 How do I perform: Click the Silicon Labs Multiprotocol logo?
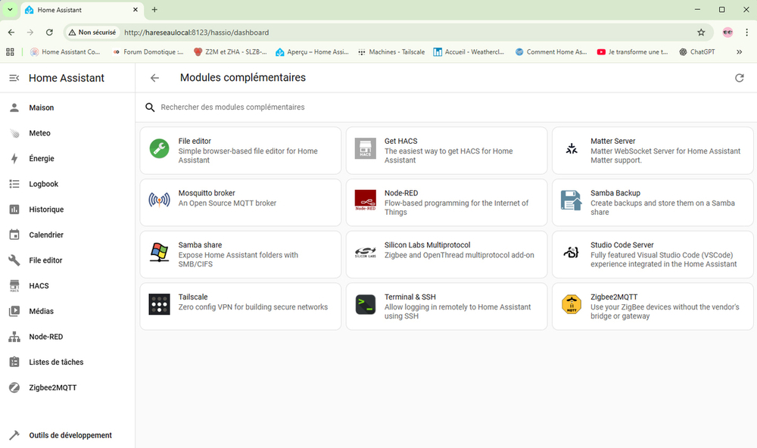366,252
